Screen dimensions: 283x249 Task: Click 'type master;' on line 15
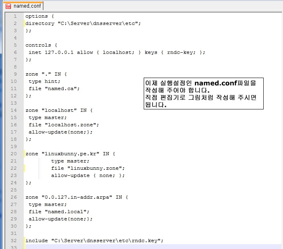(48, 118)
